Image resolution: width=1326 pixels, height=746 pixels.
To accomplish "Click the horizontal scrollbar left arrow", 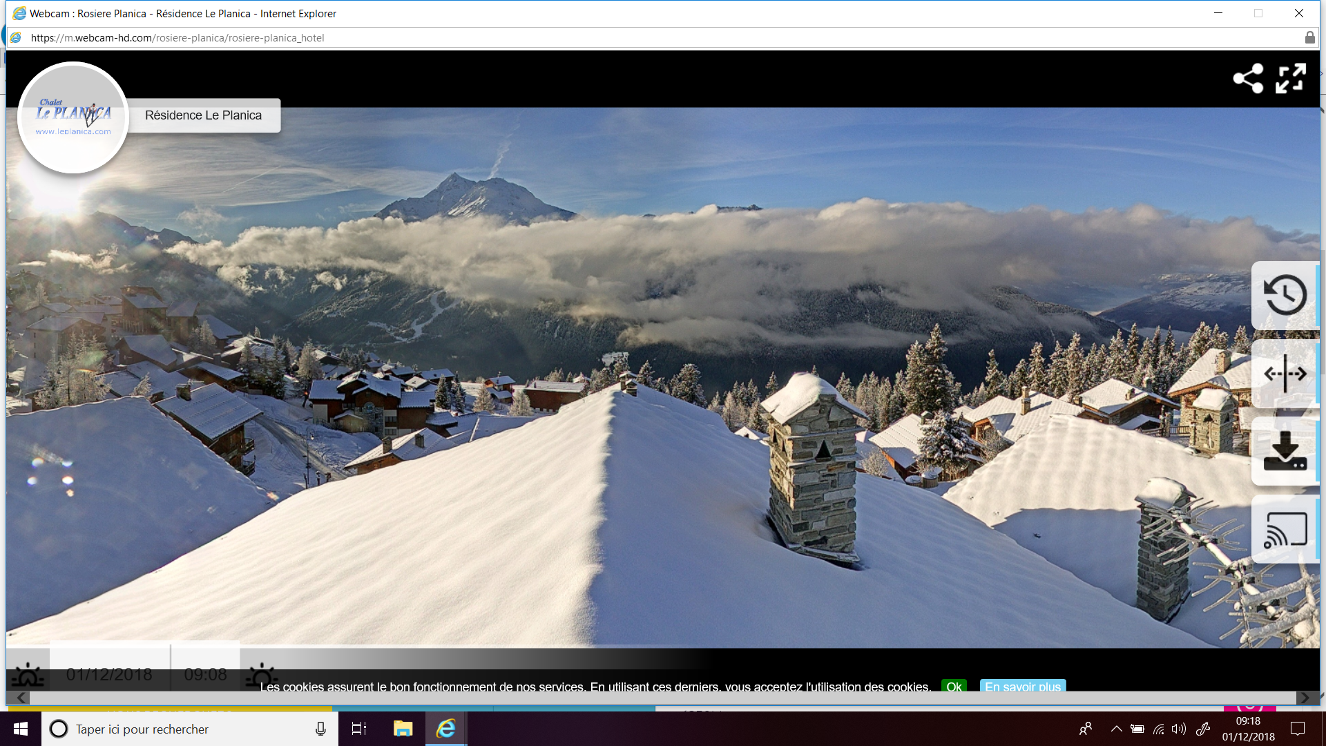I will [21, 698].
